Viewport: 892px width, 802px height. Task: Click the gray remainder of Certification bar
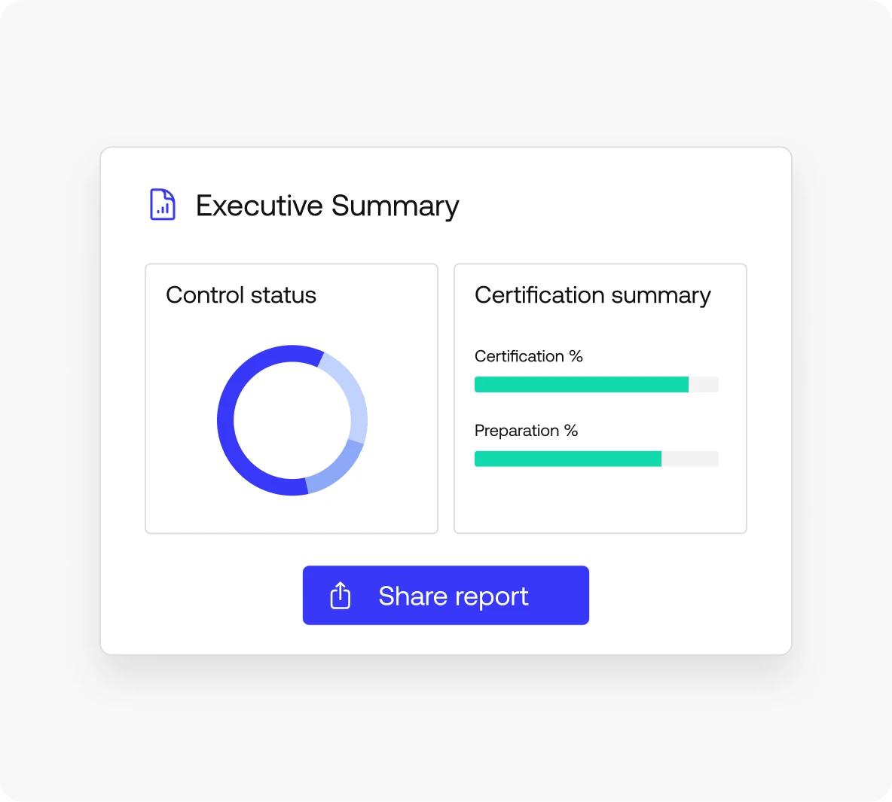tap(704, 385)
